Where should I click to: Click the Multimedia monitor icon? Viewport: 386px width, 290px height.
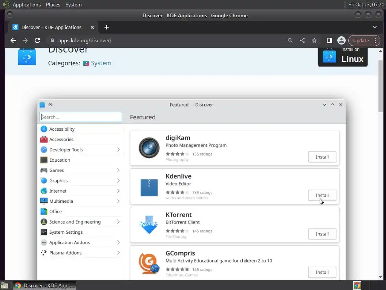pyautogui.click(x=44, y=201)
